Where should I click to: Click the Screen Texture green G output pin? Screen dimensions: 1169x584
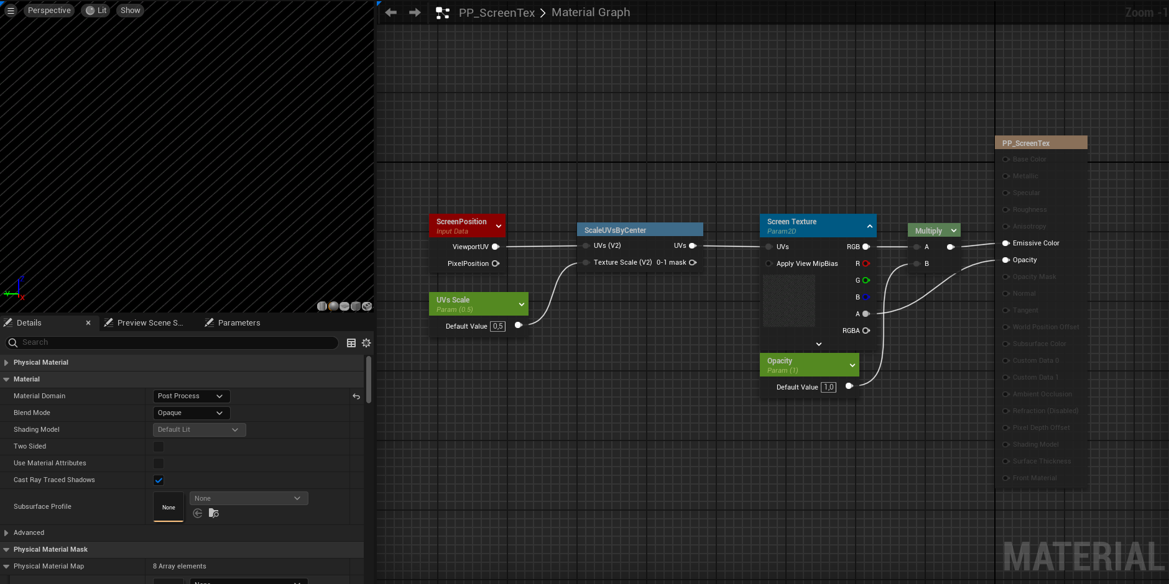(x=866, y=280)
